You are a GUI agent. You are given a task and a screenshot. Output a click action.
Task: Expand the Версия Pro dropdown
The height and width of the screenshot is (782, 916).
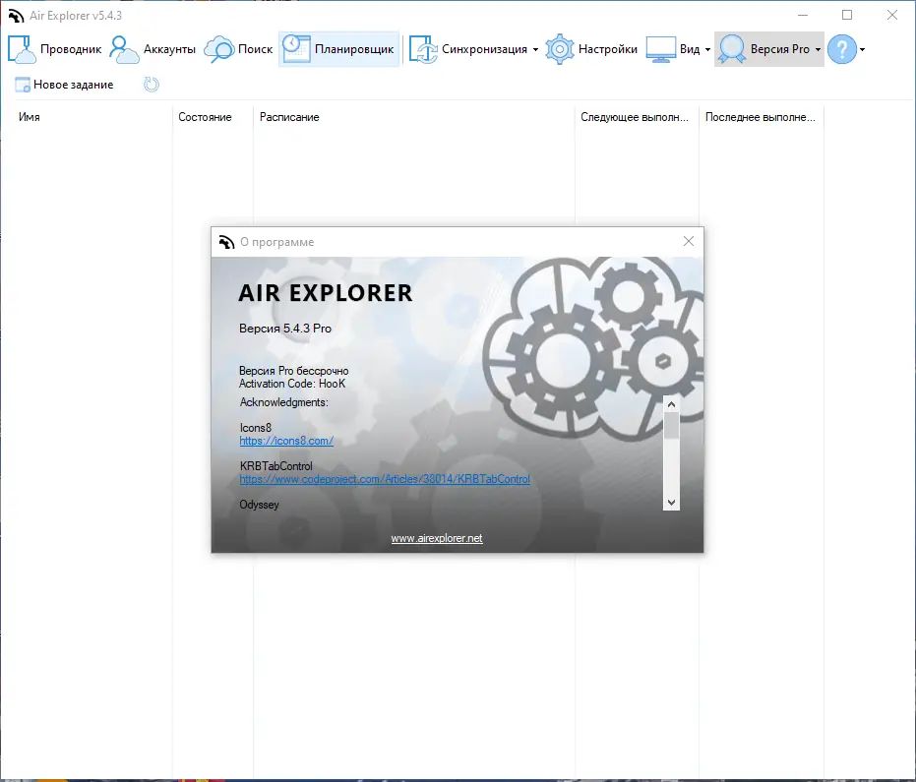(x=817, y=48)
